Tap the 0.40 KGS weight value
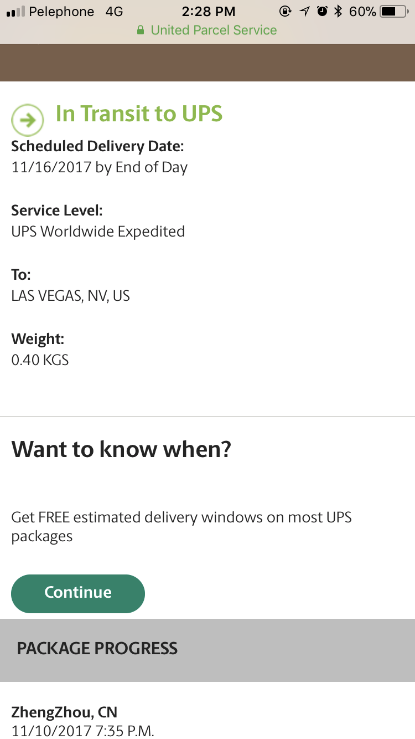Image resolution: width=415 pixels, height=739 pixels. pos(40,360)
